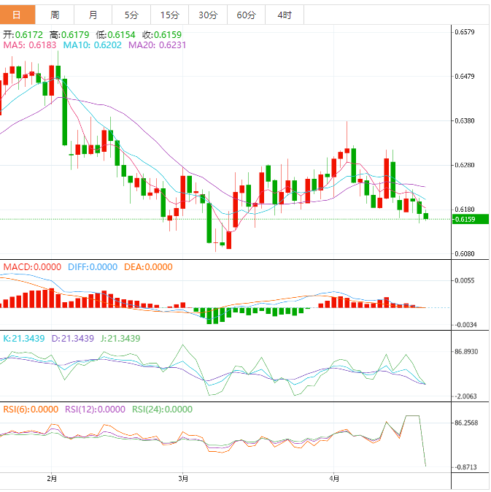Open the 15分 chart tab
Screen dimensions: 491x492
169,15
